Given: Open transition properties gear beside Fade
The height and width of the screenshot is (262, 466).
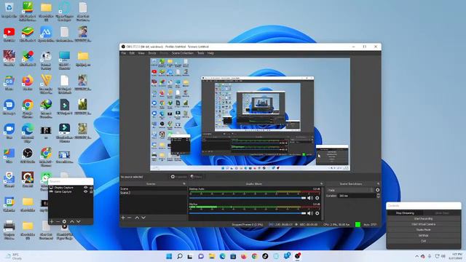Looking at the screenshot, I should (378, 190).
